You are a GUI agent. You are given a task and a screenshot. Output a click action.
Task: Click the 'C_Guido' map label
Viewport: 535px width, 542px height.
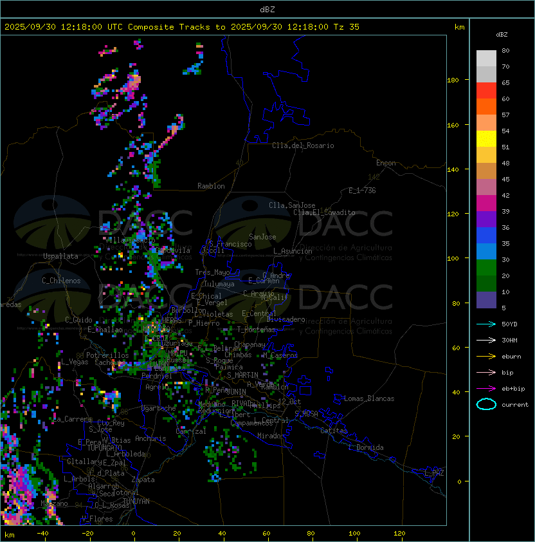[78, 320]
